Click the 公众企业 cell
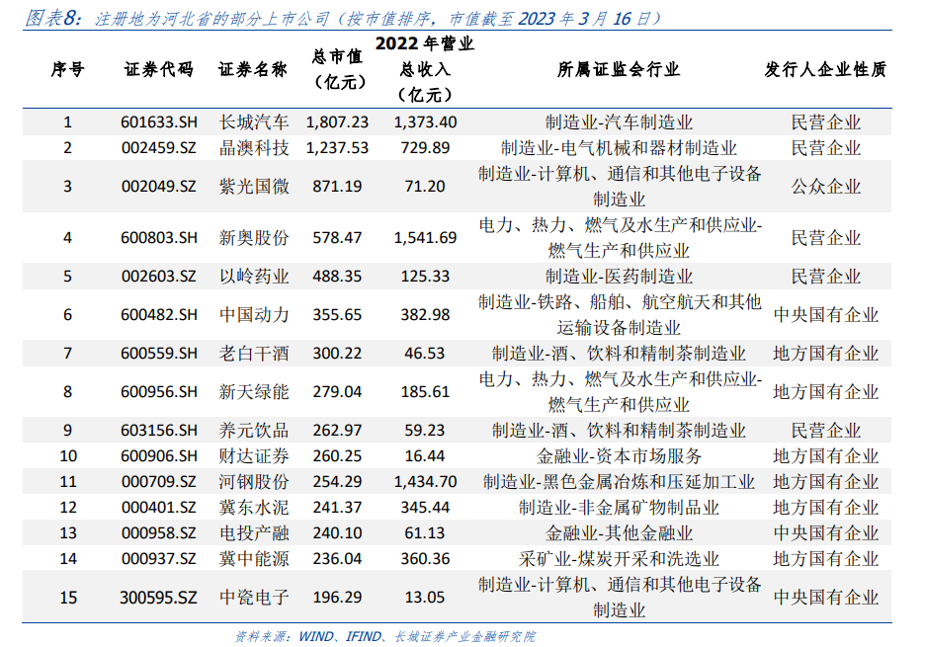The height and width of the screenshot is (647, 925). pos(826,187)
